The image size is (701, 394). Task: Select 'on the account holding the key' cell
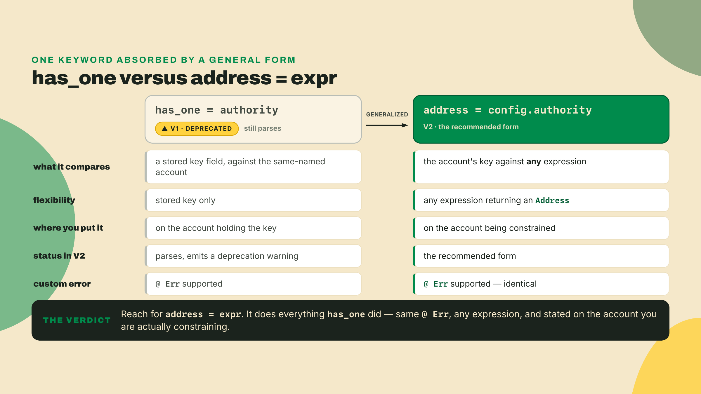[253, 228]
